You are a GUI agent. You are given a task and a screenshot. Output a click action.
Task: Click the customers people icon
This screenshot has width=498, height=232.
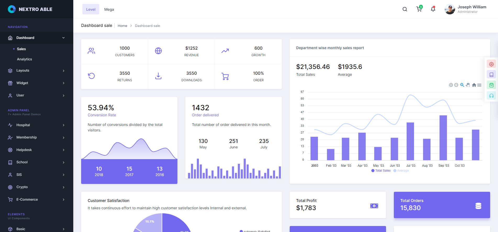click(x=91, y=51)
